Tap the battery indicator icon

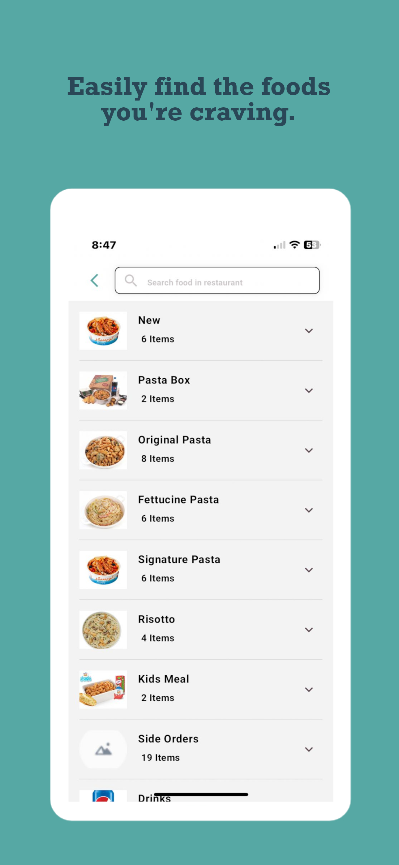[312, 245]
